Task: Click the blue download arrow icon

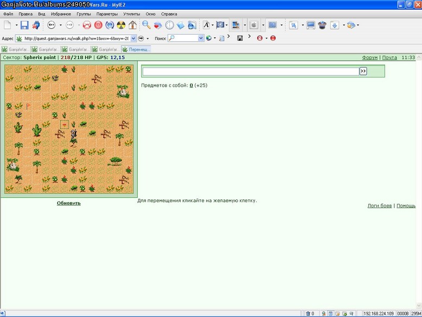Action: [x=335, y=25]
